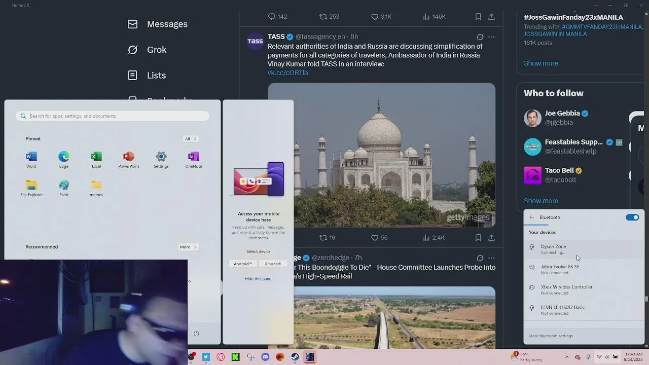
Task: Open the Taj Mahal image
Action: pyautogui.click(x=381, y=155)
